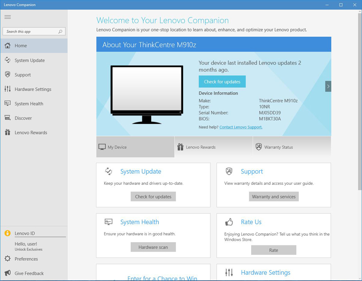Click in the Search this app field
The height and width of the screenshot is (281, 362).
coord(34,32)
